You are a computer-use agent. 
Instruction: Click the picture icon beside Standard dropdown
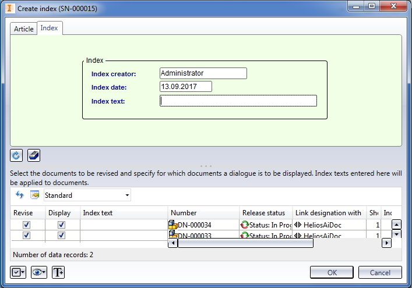tap(34, 195)
